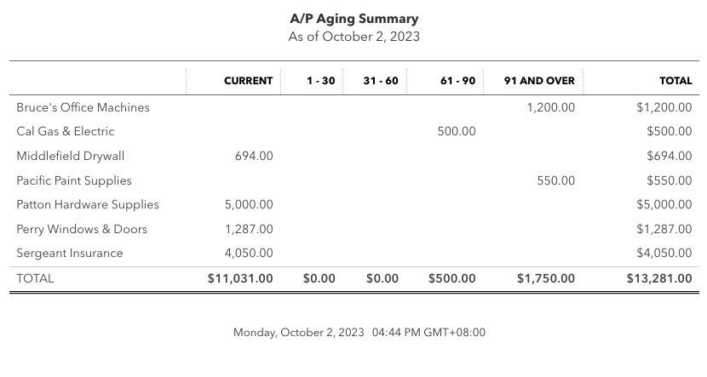Click the CURRENT column header
The image size is (707, 377).
pos(248,81)
